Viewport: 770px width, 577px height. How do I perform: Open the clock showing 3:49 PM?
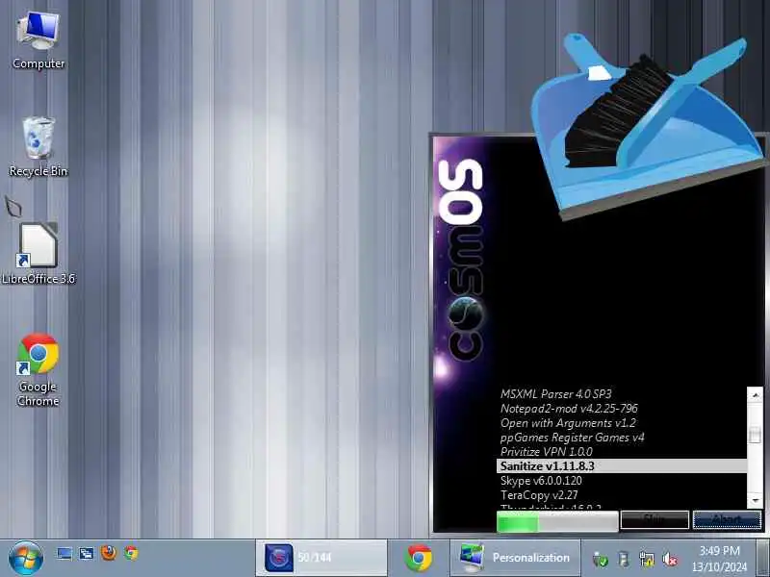pos(719,559)
